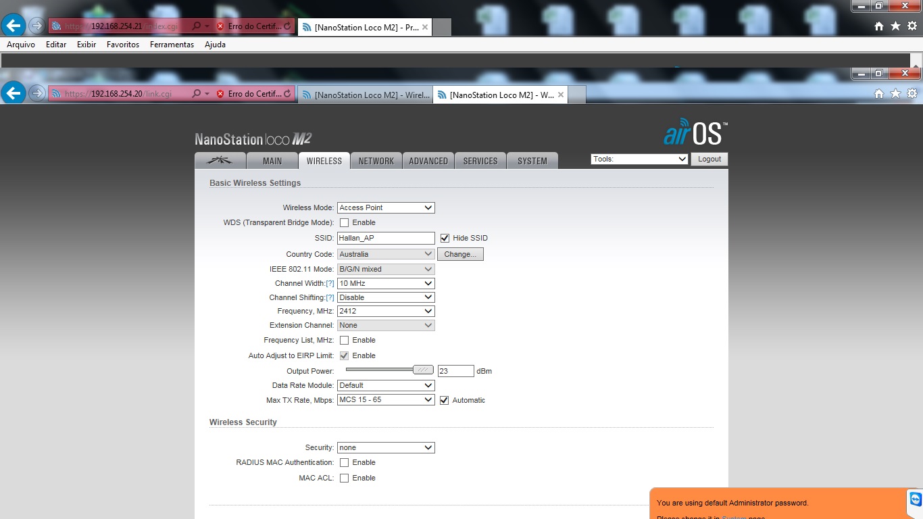This screenshot has width=923, height=519.
Task: Select the WIRELESS tab
Action: tap(324, 161)
